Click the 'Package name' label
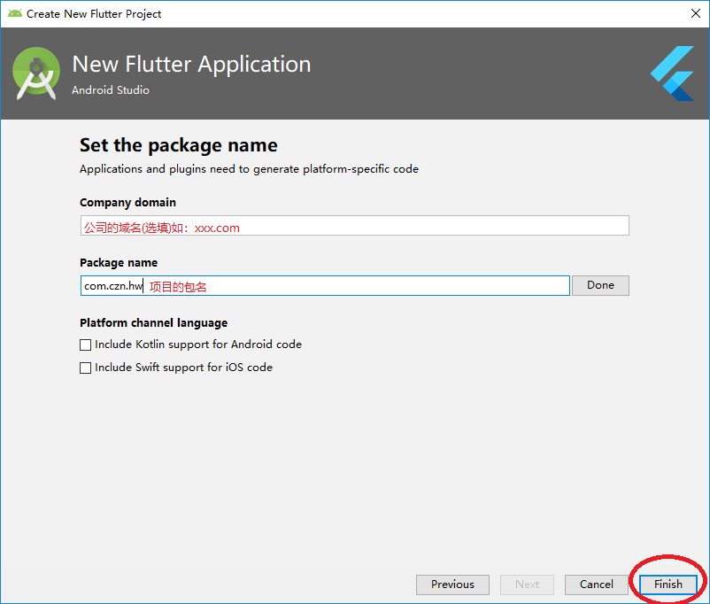This screenshot has width=710, height=604. pos(119,263)
